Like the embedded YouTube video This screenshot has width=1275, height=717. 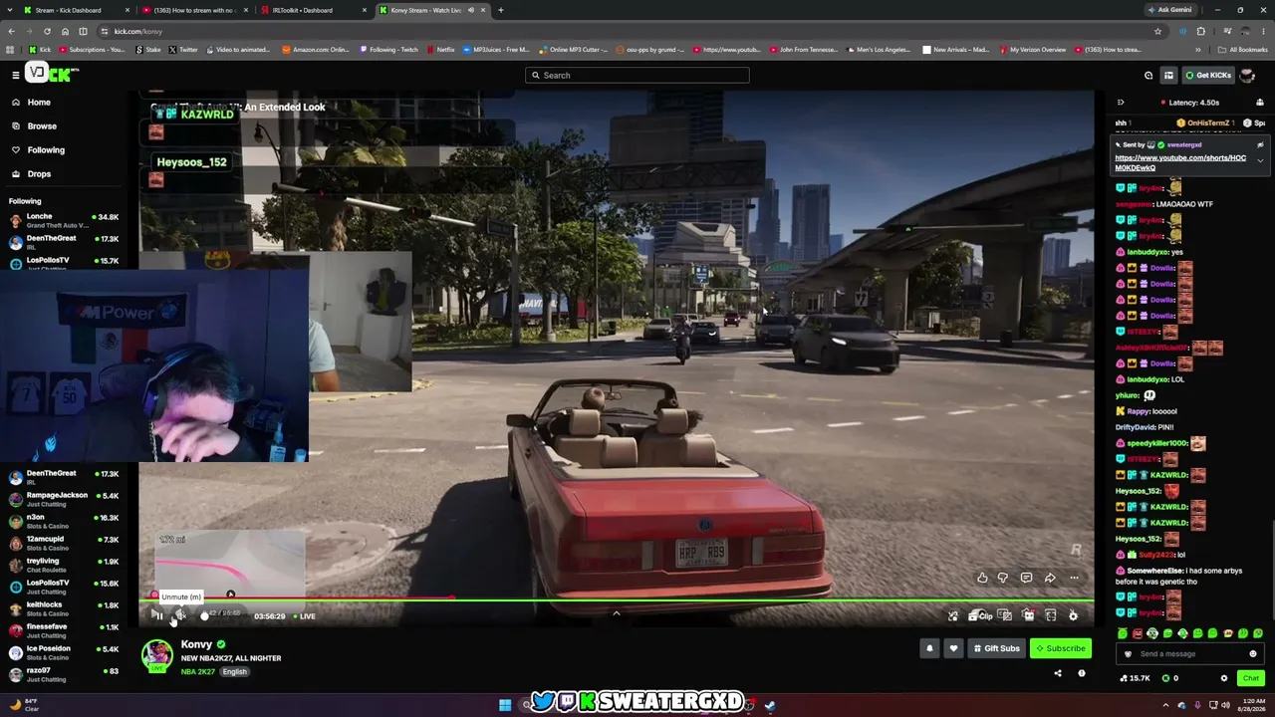coord(982,578)
